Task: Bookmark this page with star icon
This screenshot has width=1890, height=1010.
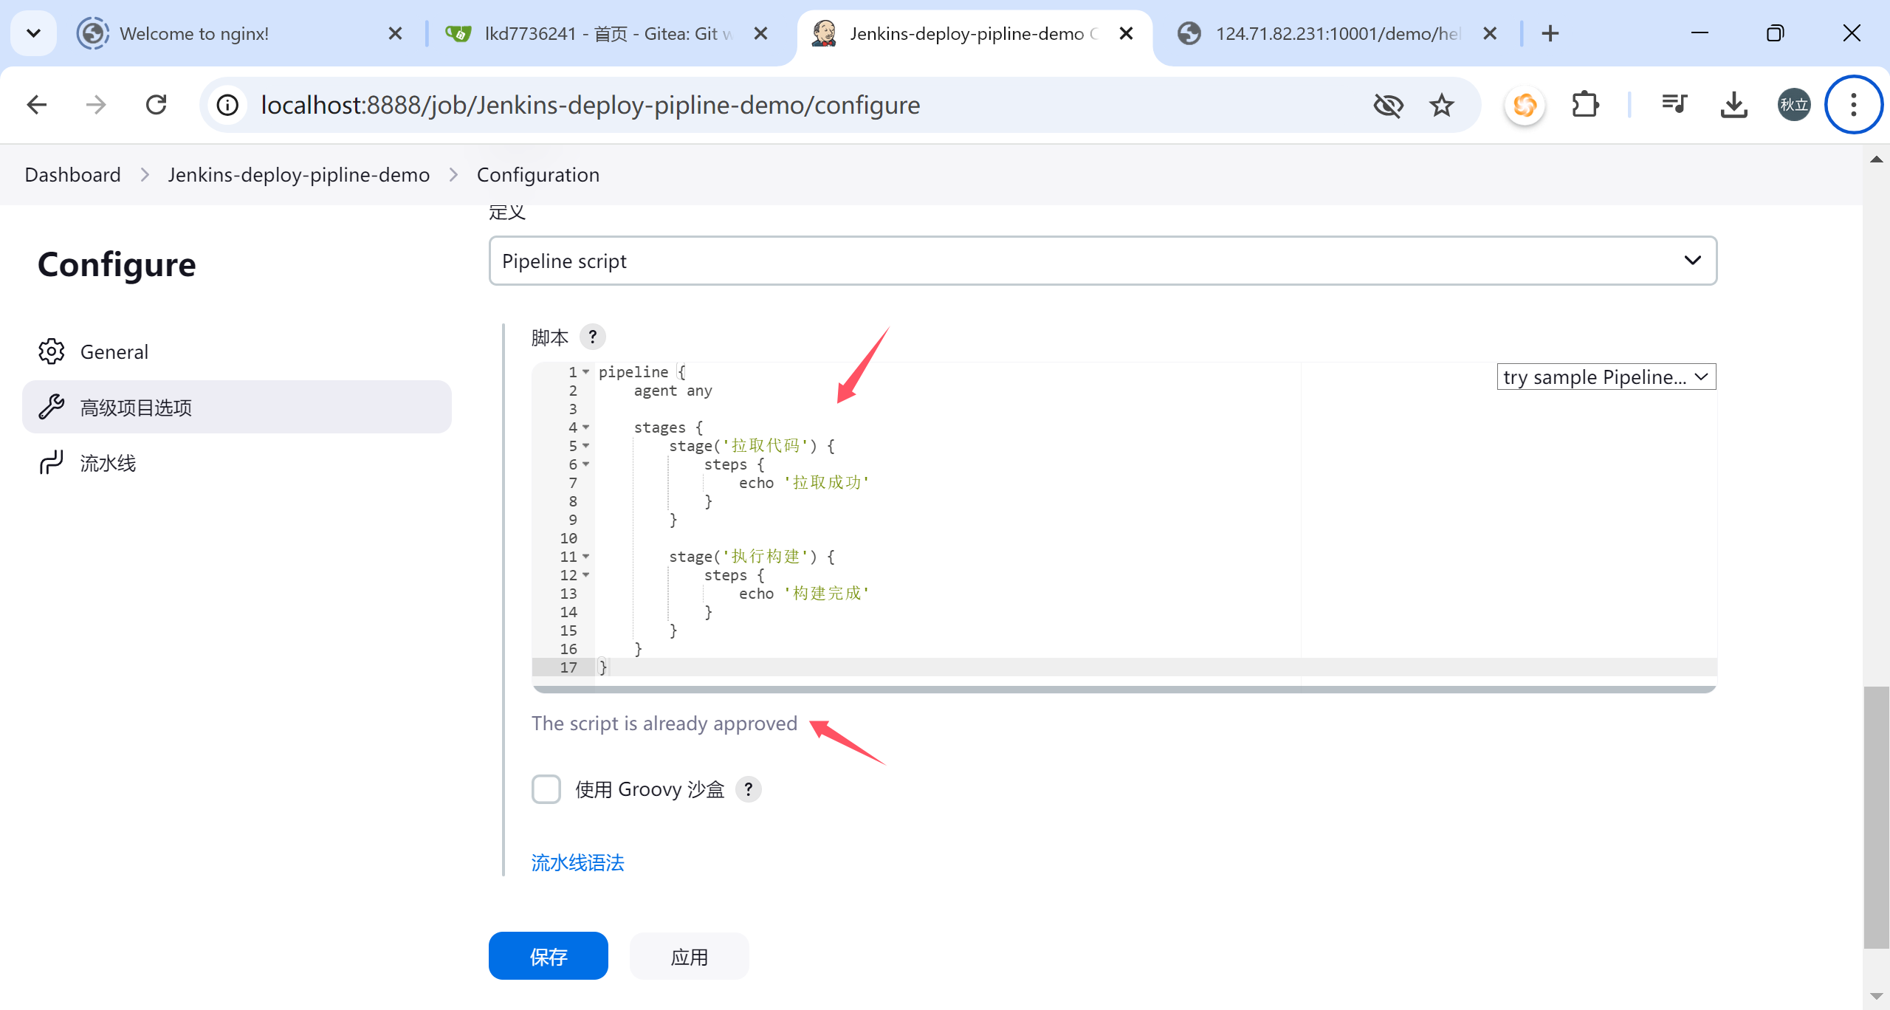Action: click(1441, 105)
